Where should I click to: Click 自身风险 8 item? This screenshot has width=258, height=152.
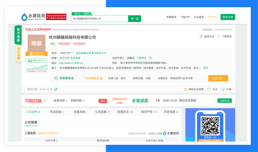(61, 100)
